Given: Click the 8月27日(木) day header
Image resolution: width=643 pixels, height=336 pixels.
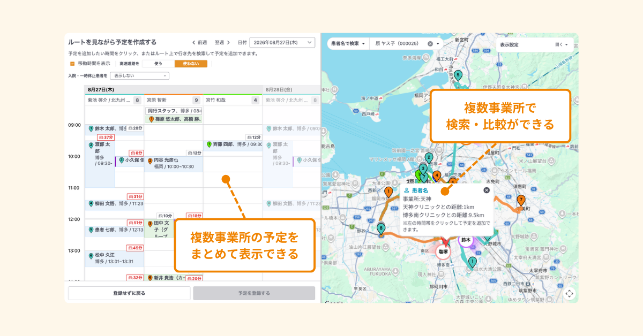Looking at the screenshot, I should [x=174, y=89].
